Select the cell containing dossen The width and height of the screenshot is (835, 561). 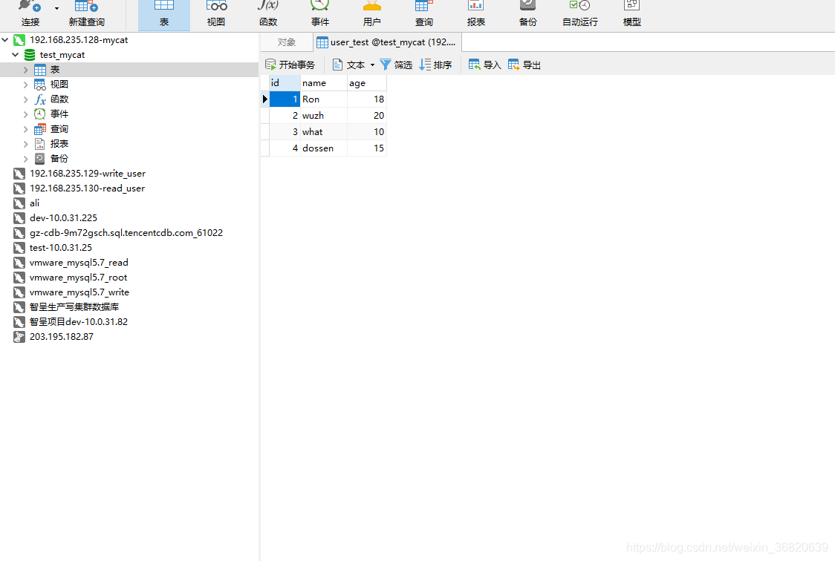[x=324, y=148]
